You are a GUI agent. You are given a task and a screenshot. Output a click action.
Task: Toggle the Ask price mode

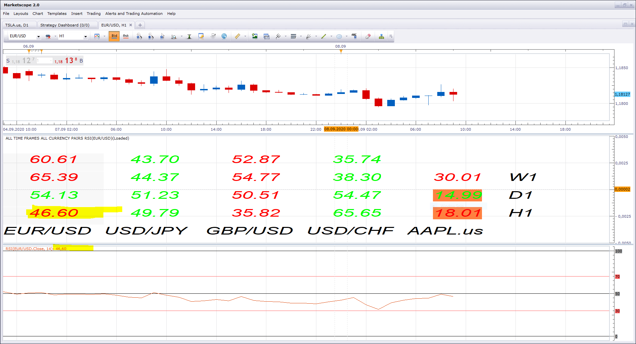(x=126, y=36)
